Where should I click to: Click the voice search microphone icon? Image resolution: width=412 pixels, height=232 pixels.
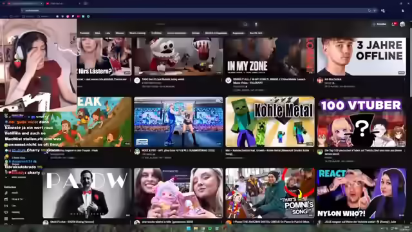pyautogui.click(x=256, y=24)
